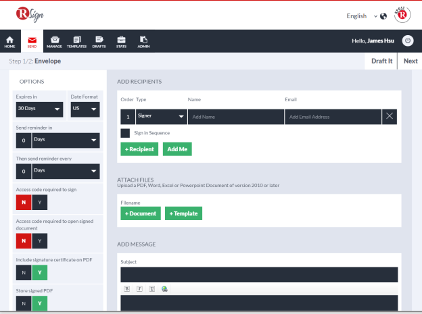
Task: Remove recipient row with X button
Action: 389,117
